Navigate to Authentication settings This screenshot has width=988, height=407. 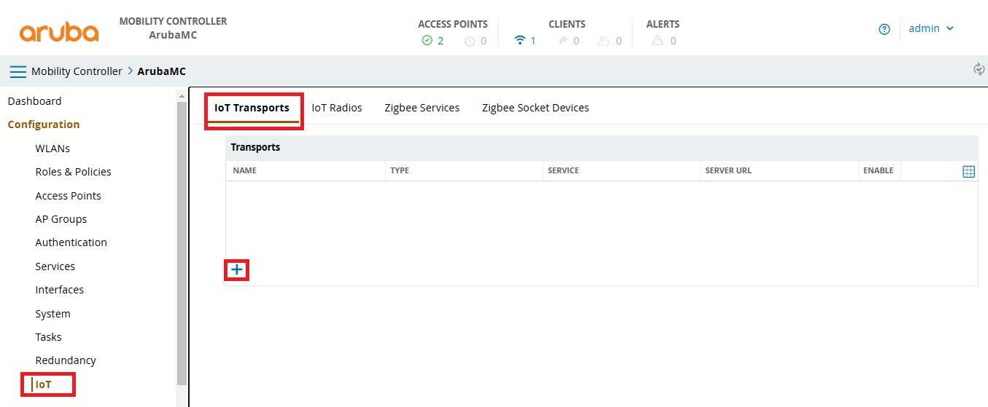point(71,242)
